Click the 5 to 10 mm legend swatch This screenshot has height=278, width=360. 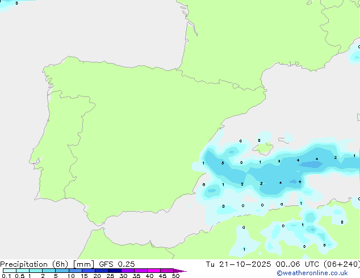(62, 271)
